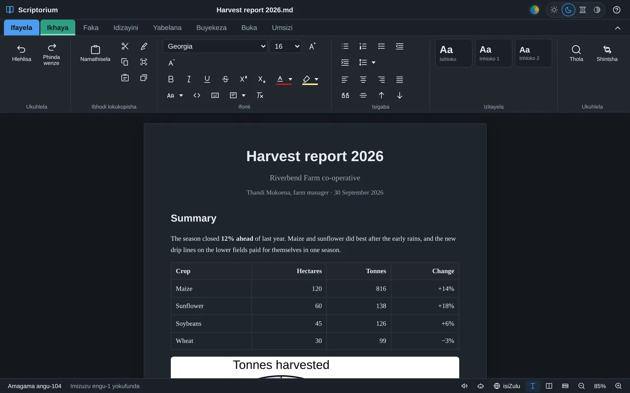The width and height of the screenshot is (630, 393).
Task: Select the format painter brush icon
Action: point(144,46)
